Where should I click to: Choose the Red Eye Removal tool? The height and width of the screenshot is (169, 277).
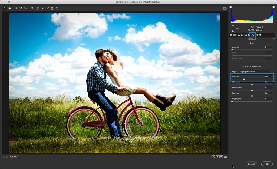point(42,8)
